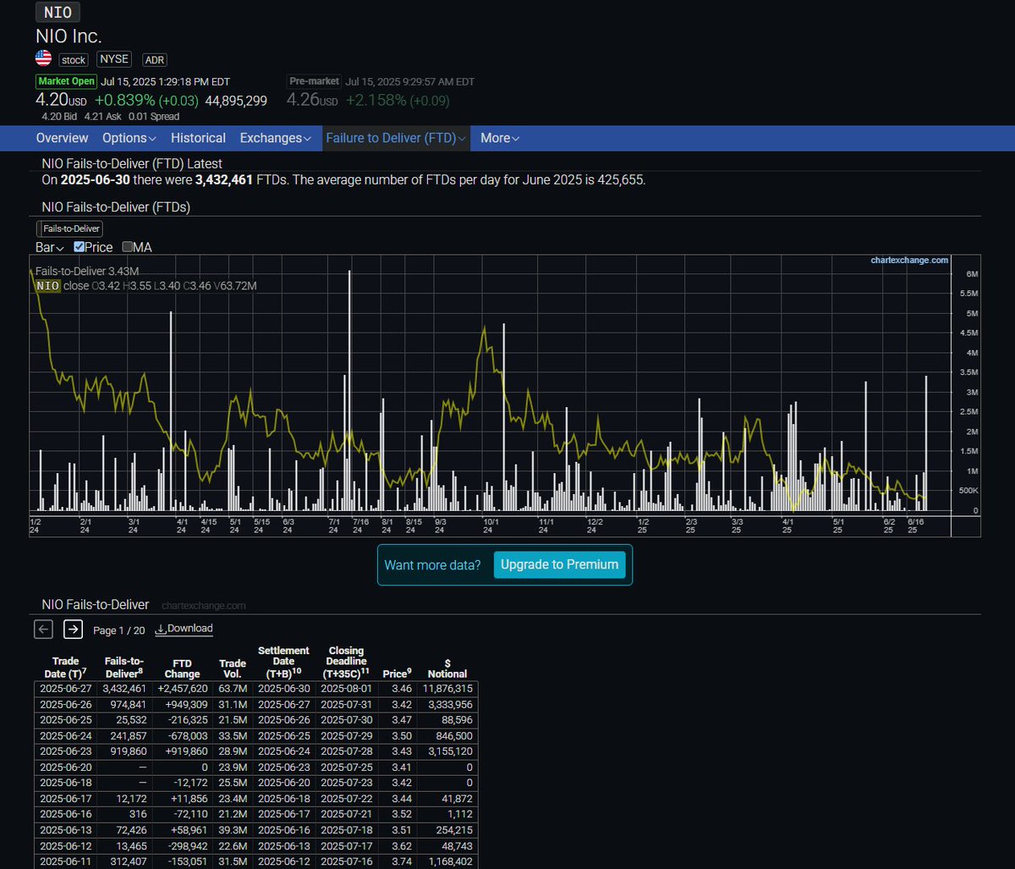Image resolution: width=1015 pixels, height=869 pixels.
Task: Click the 3,155,120 notional cell
Action: tap(447, 750)
